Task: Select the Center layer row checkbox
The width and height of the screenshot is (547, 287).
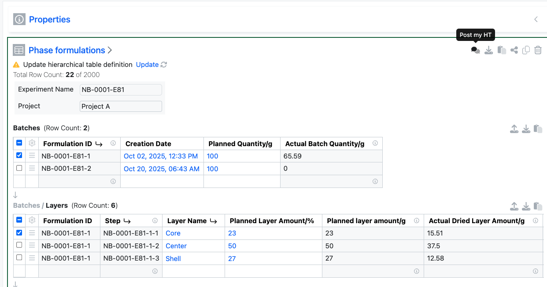Action: [x=19, y=245]
